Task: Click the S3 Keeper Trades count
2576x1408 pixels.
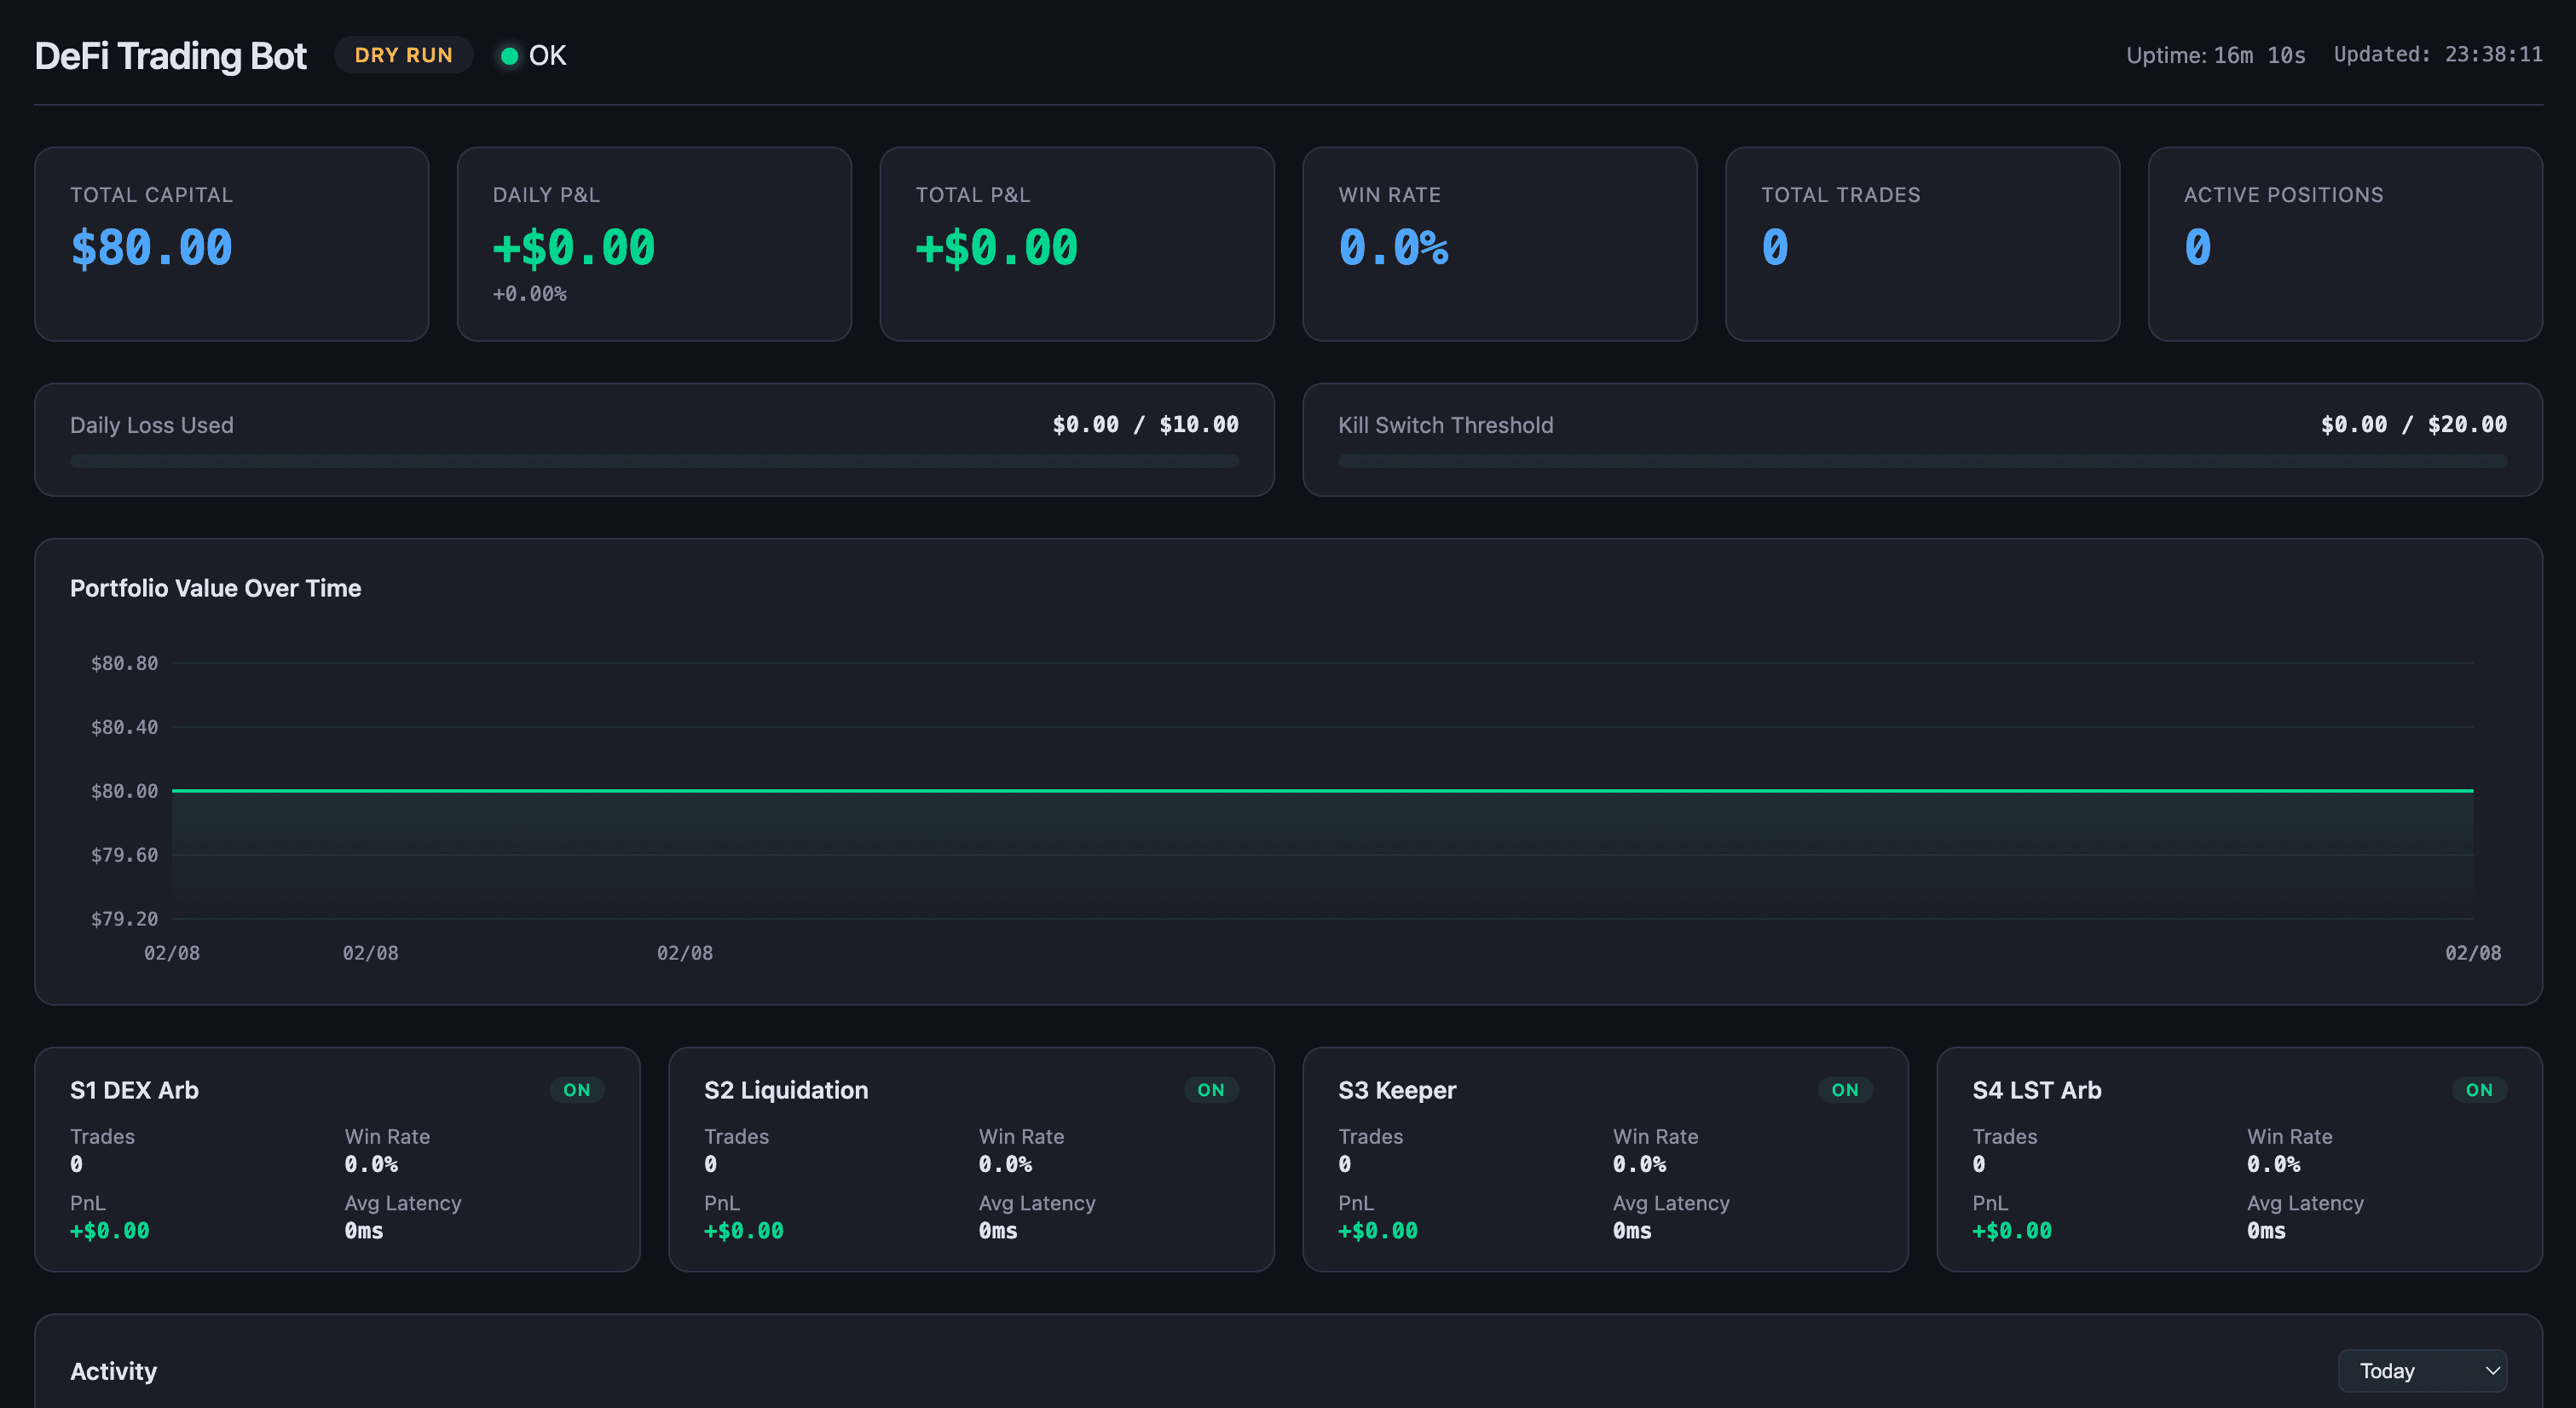Action: (x=1345, y=1164)
